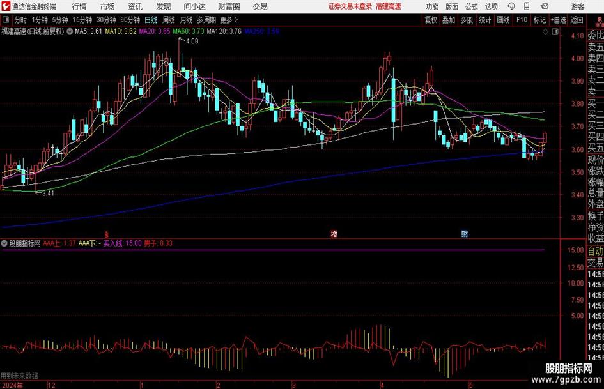Open the 问小达 menu

(x=194, y=6)
